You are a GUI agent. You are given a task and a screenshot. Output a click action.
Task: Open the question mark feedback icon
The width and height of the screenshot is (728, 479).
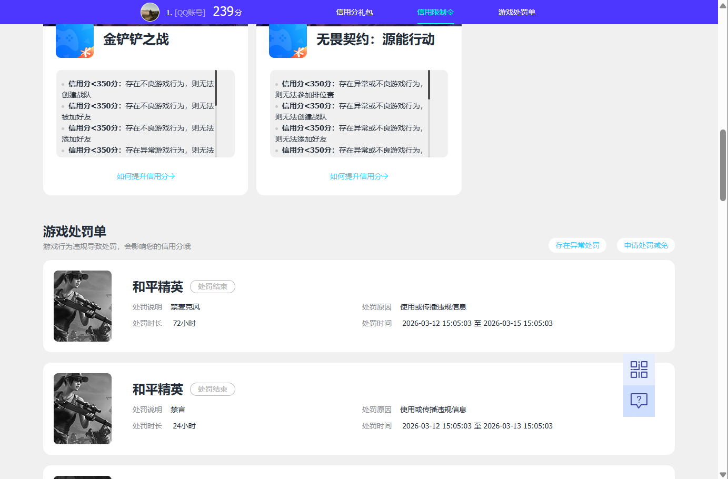click(639, 401)
